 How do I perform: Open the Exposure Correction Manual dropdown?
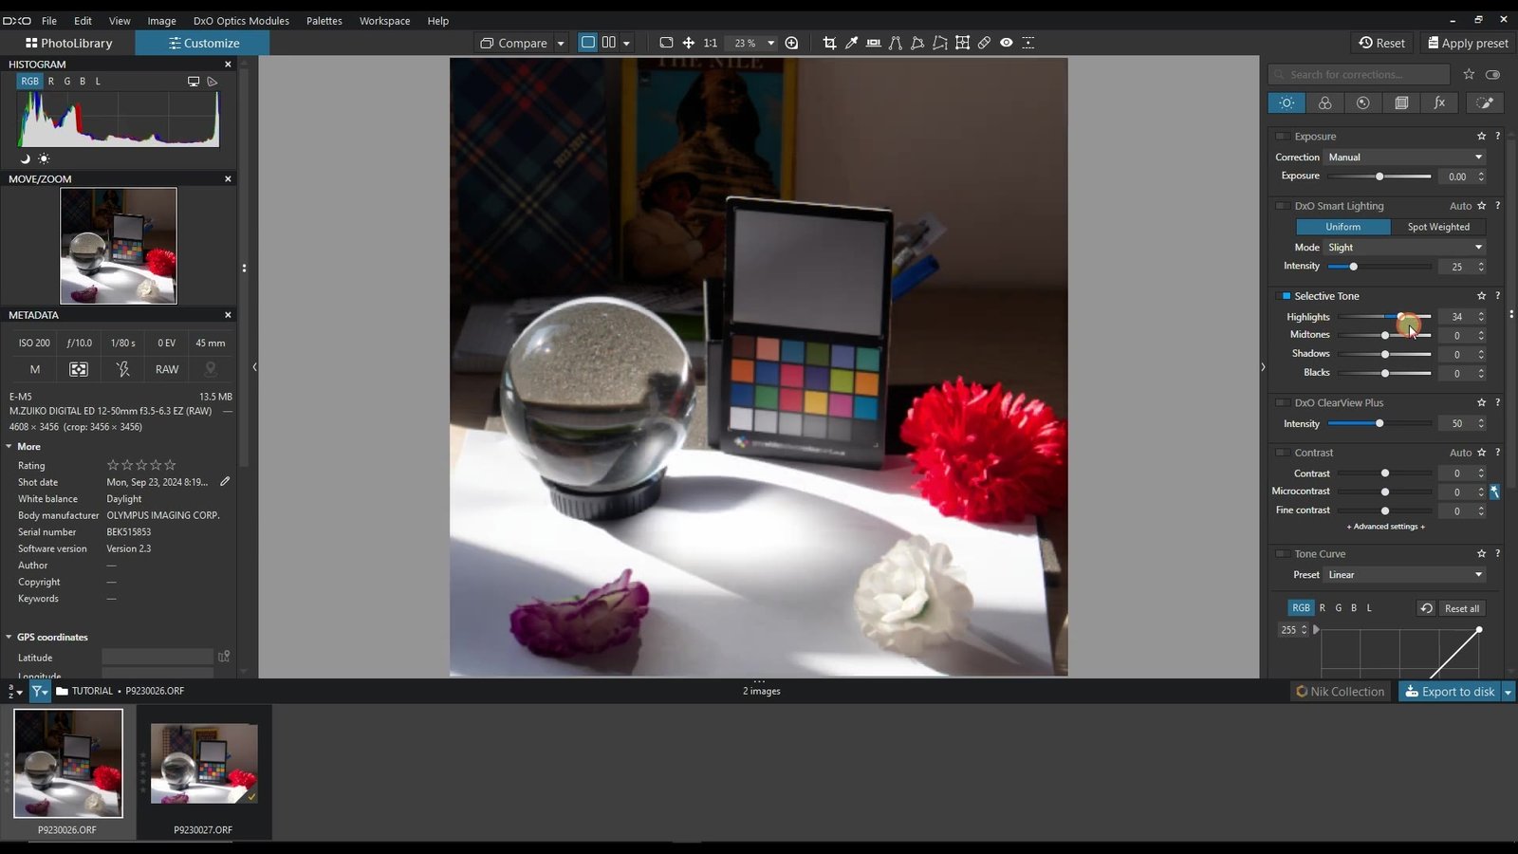(1405, 158)
